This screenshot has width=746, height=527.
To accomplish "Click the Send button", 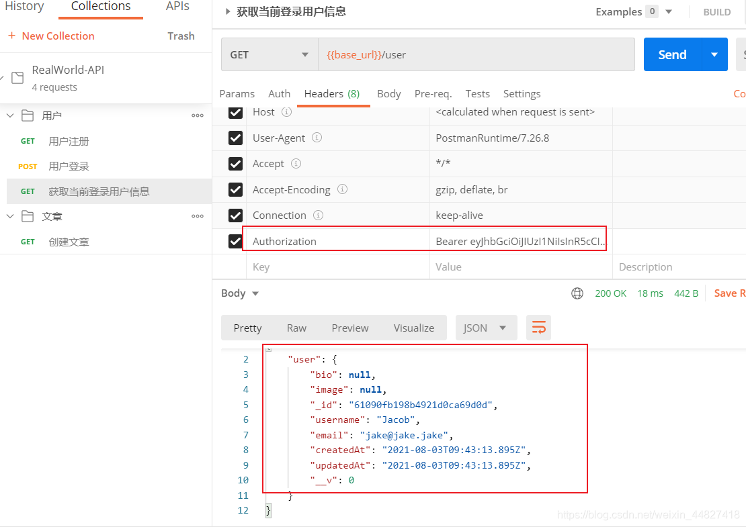I will pyautogui.click(x=672, y=54).
